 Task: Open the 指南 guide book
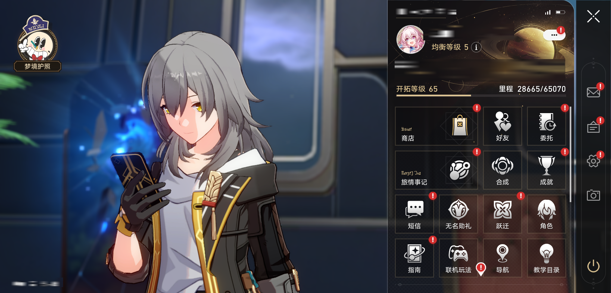pos(414,258)
